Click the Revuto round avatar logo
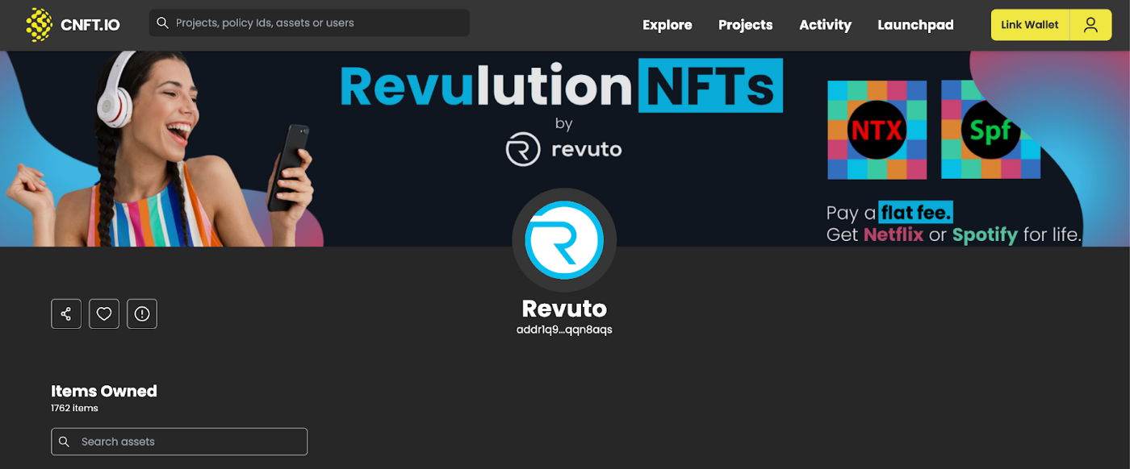Viewport: 1130px width, 469px height. (564, 240)
